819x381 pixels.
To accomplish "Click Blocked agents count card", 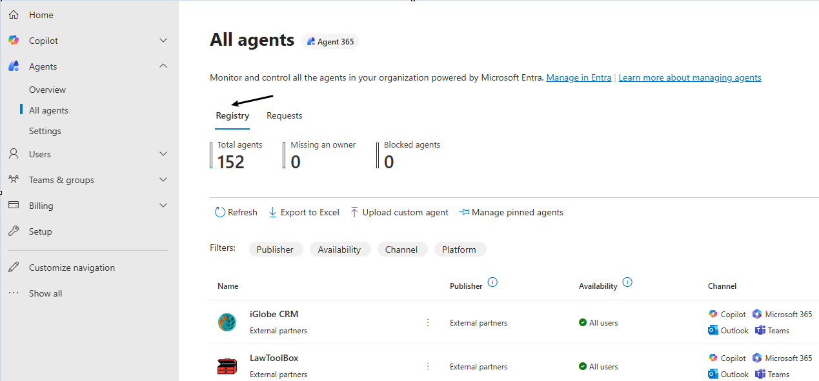I will click(409, 155).
